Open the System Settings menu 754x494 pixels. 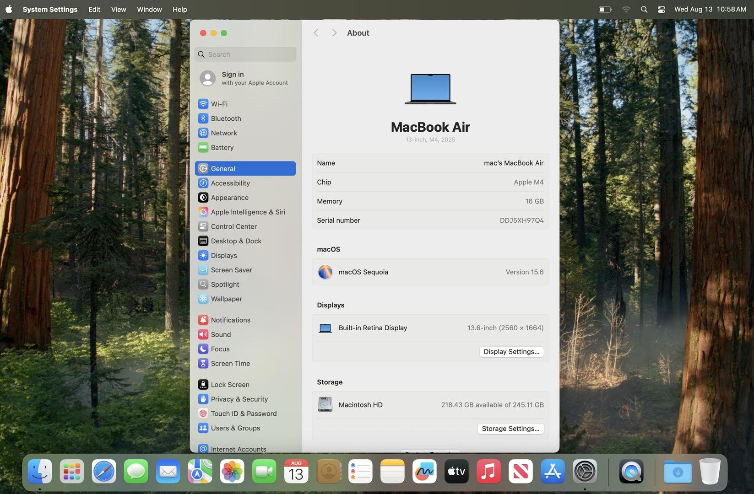[x=50, y=9]
